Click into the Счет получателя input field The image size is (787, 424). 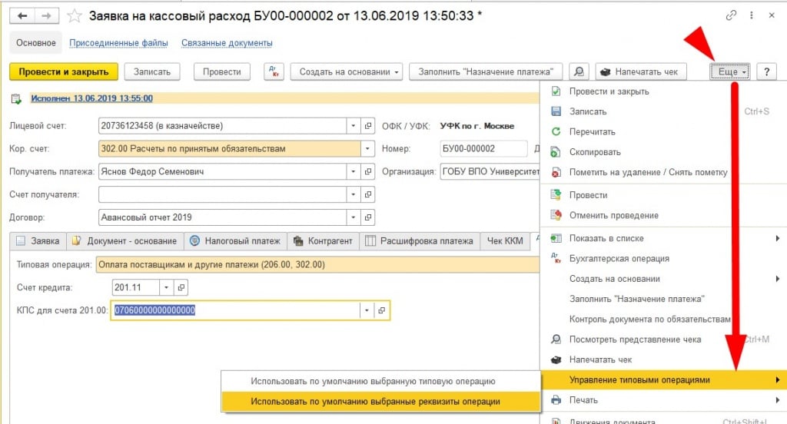[222, 194]
